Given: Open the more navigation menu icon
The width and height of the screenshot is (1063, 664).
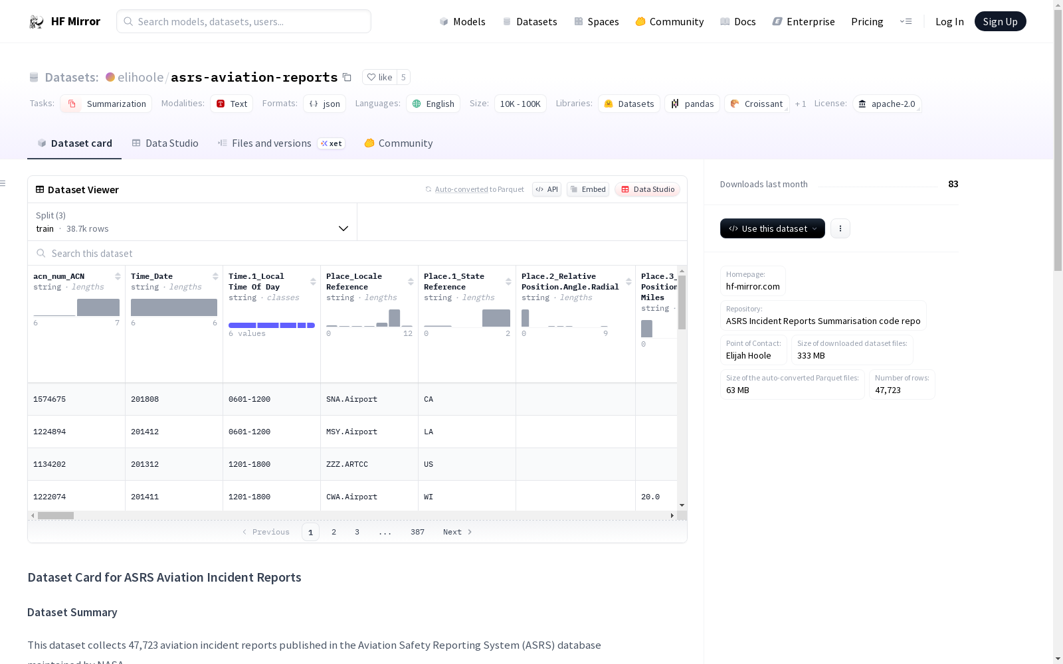Looking at the screenshot, I should (x=906, y=21).
